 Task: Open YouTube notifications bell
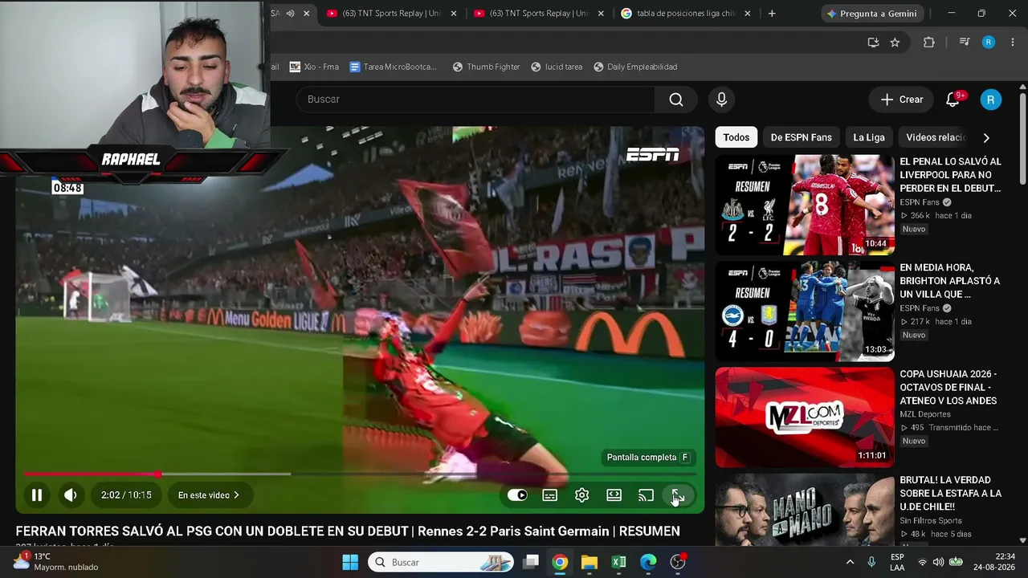[x=953, y=100]
